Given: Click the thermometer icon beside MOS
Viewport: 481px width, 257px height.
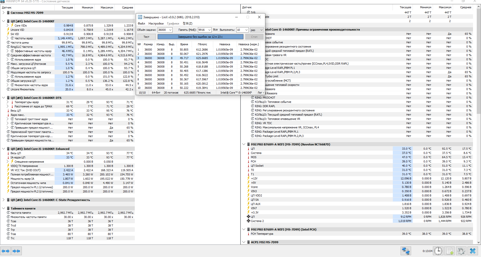Looking at the screenshot, I should 249,157.
